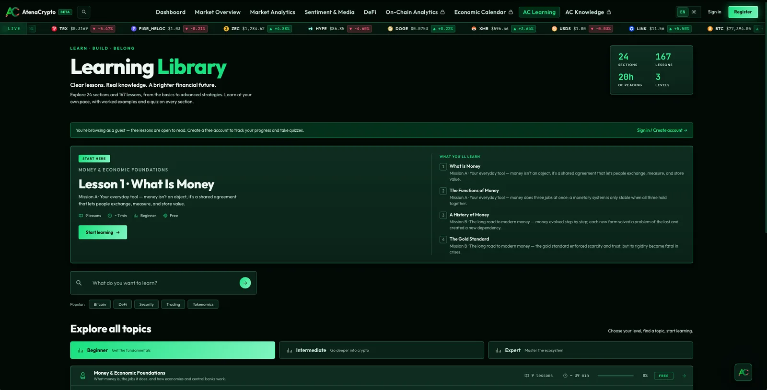
Task: Click the DOGE coin ticker icon
Action: (x=390, y=29)
